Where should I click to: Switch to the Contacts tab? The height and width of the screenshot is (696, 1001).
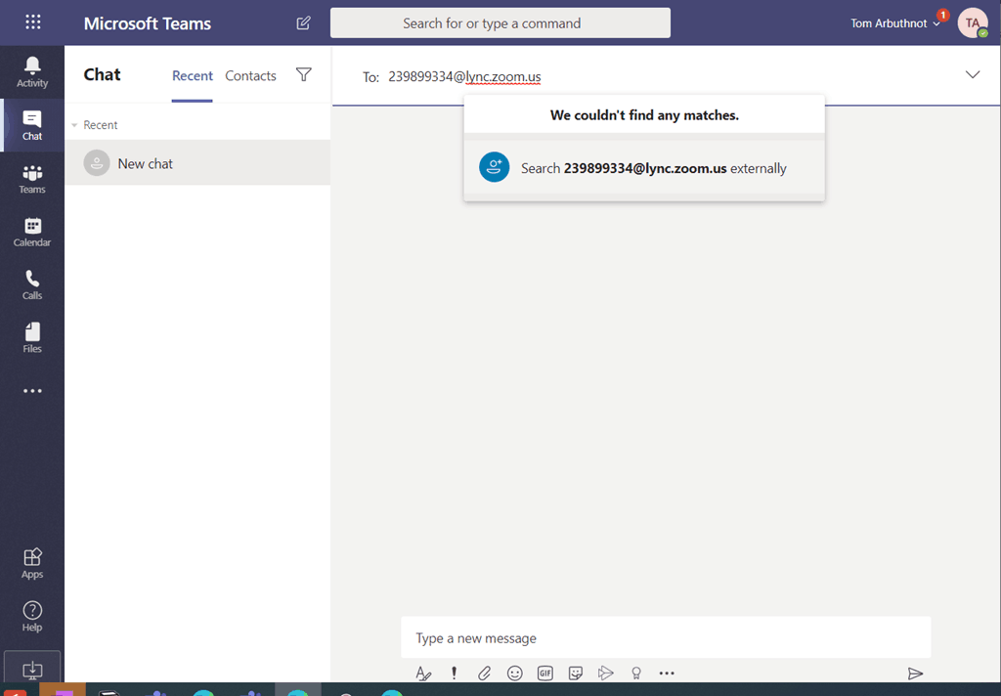(250, 75)
